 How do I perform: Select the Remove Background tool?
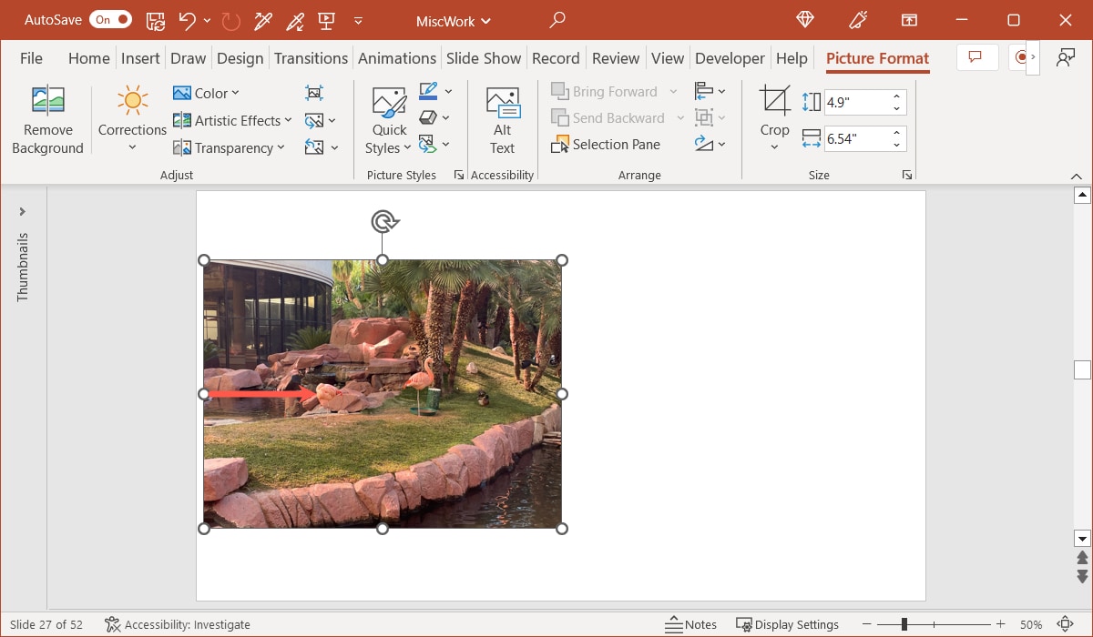[x=47, y=118]
